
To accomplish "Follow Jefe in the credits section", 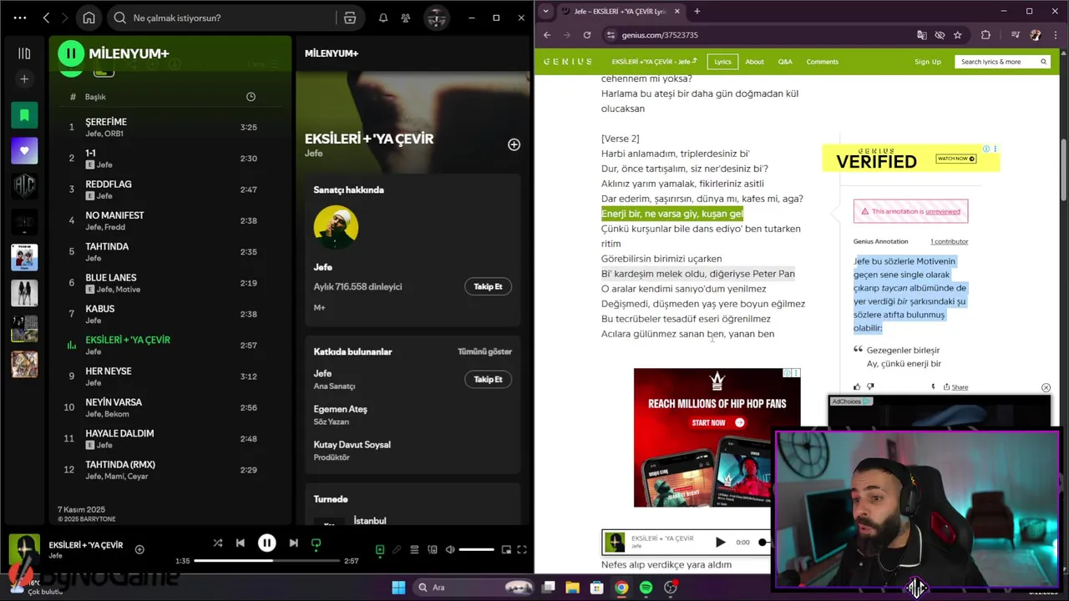I will pos(488,379).
